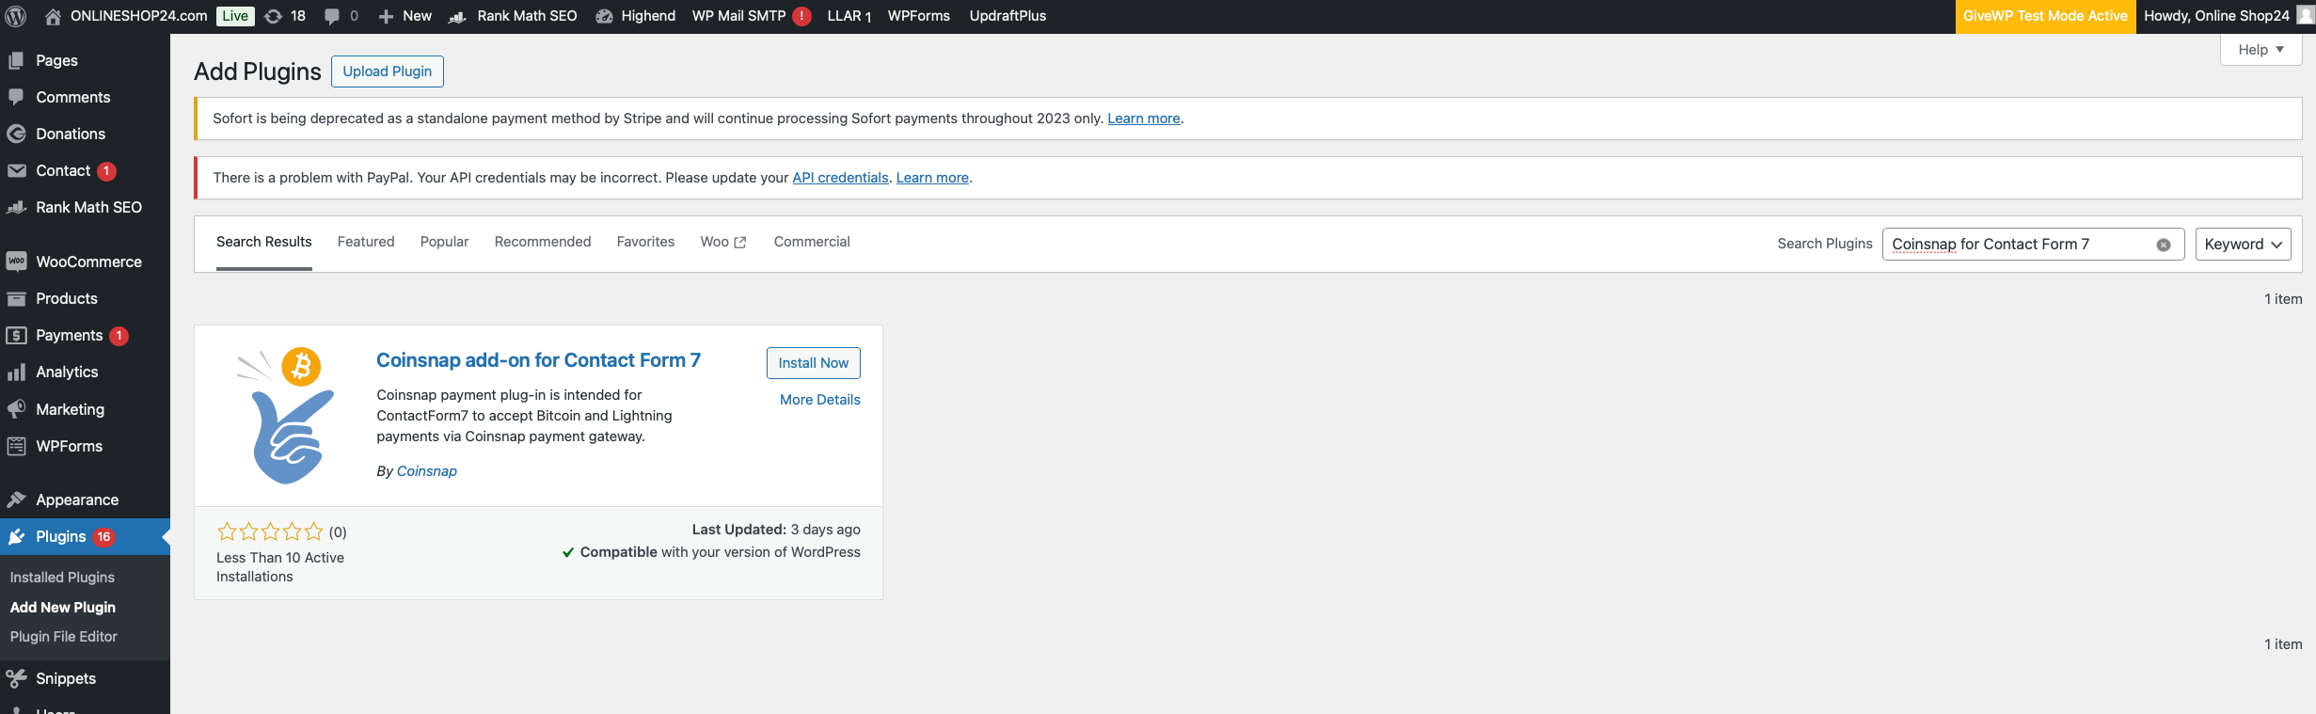Click the user avatar in the admin bar

point(2305,16)
